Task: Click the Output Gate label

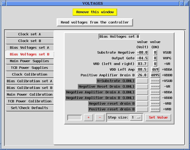Action: (123, 58)
